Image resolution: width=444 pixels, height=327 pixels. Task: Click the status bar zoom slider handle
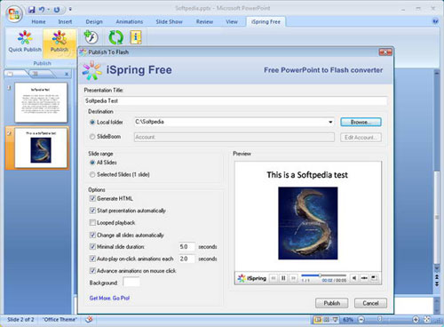point(380,319)
